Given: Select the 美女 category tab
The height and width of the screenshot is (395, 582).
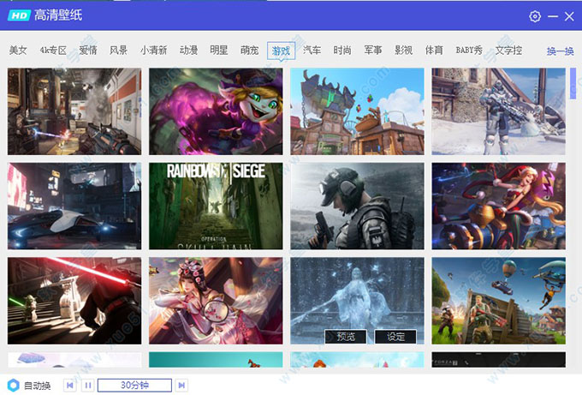Looking at the screenshot, I should coord(18,51).
